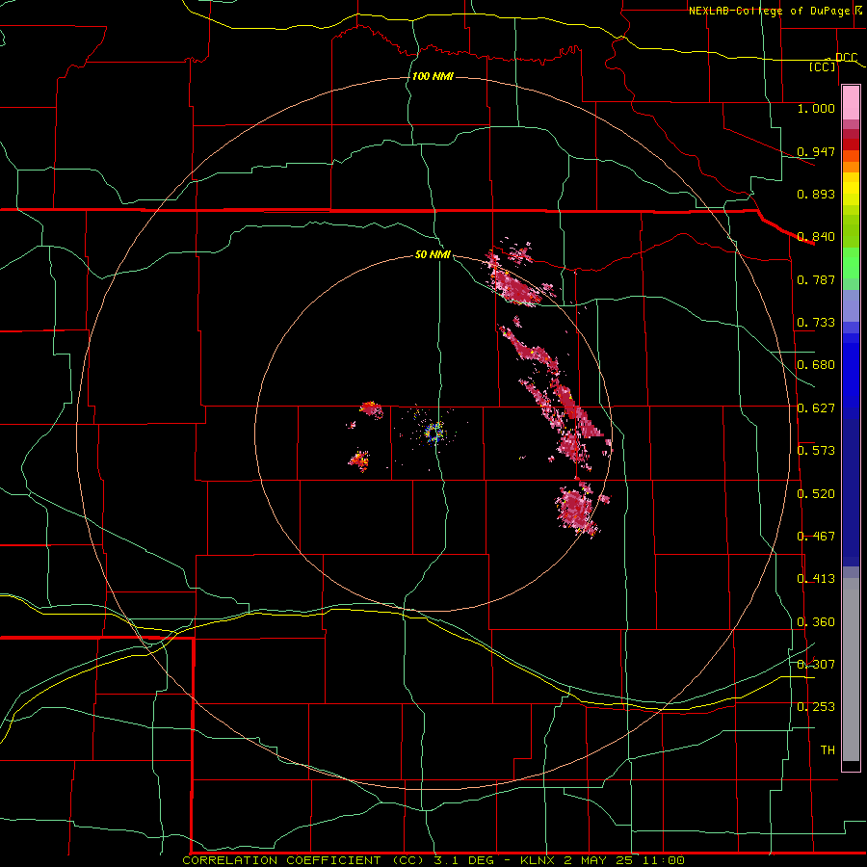Click the '50 NMI' range ring label
This screenshot has height=867, width=867.
(433, 254)
